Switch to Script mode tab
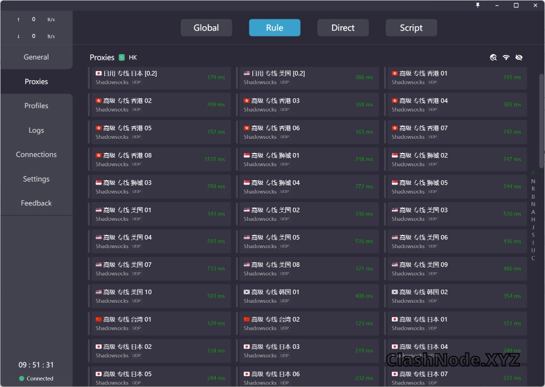545x387 pixels. [411, 27]
